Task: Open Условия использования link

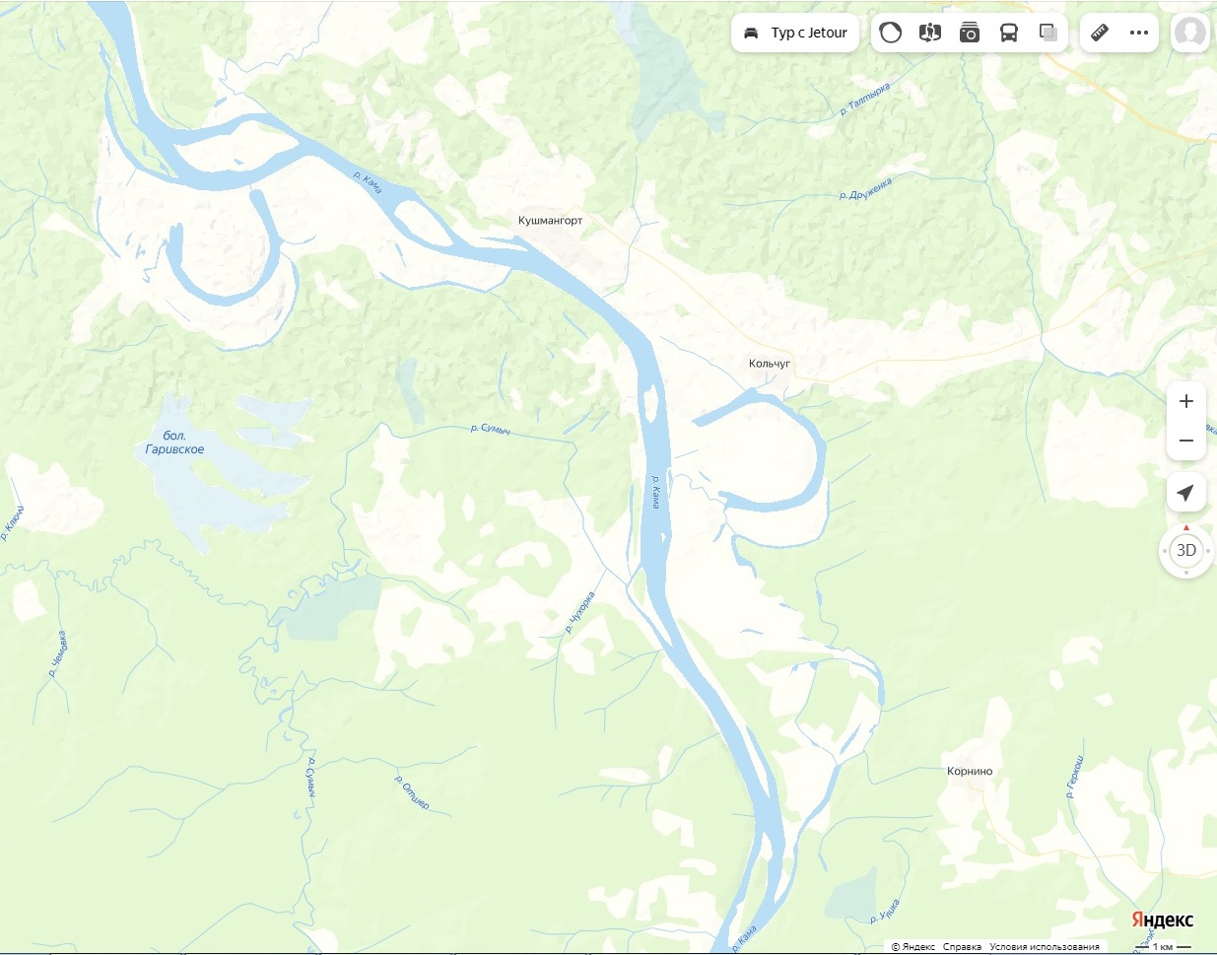Action: 1045,947
